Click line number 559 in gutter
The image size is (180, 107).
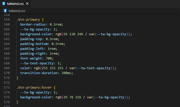[7, 20]
